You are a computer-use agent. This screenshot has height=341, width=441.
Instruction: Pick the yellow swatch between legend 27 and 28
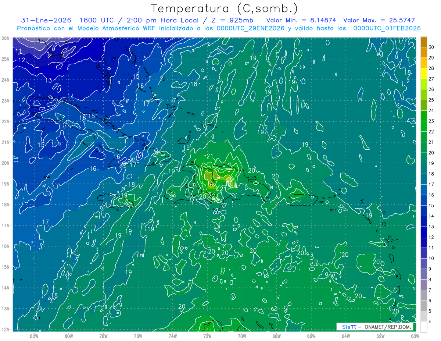424,73
